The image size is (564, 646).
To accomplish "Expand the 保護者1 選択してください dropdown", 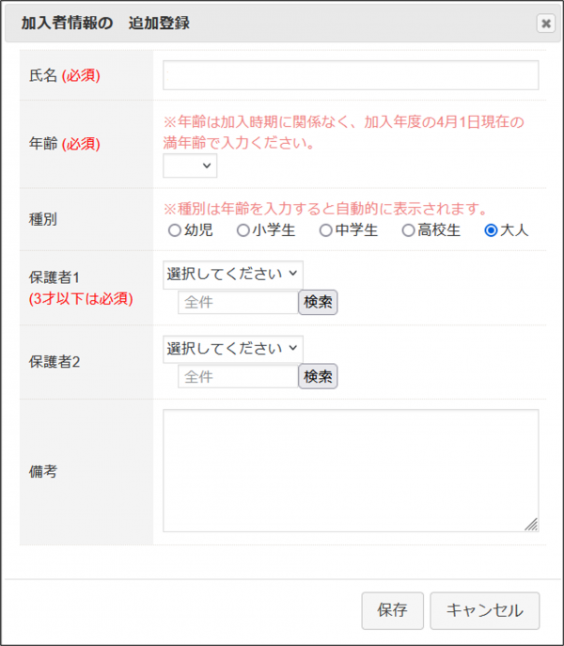I will coord(233,275).
